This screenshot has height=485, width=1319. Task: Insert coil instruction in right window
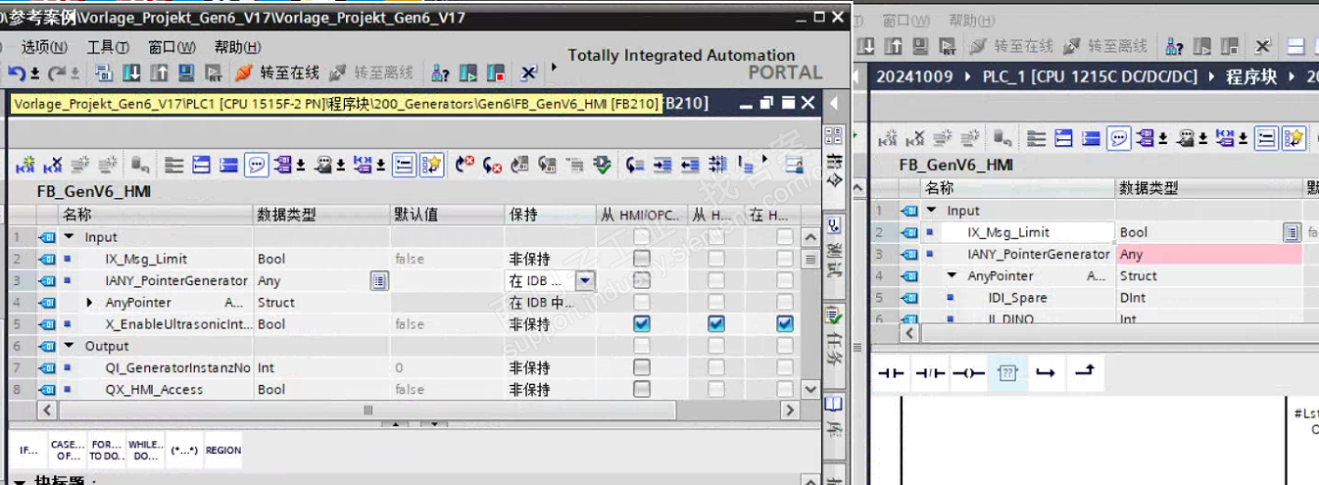coord(968,373)
